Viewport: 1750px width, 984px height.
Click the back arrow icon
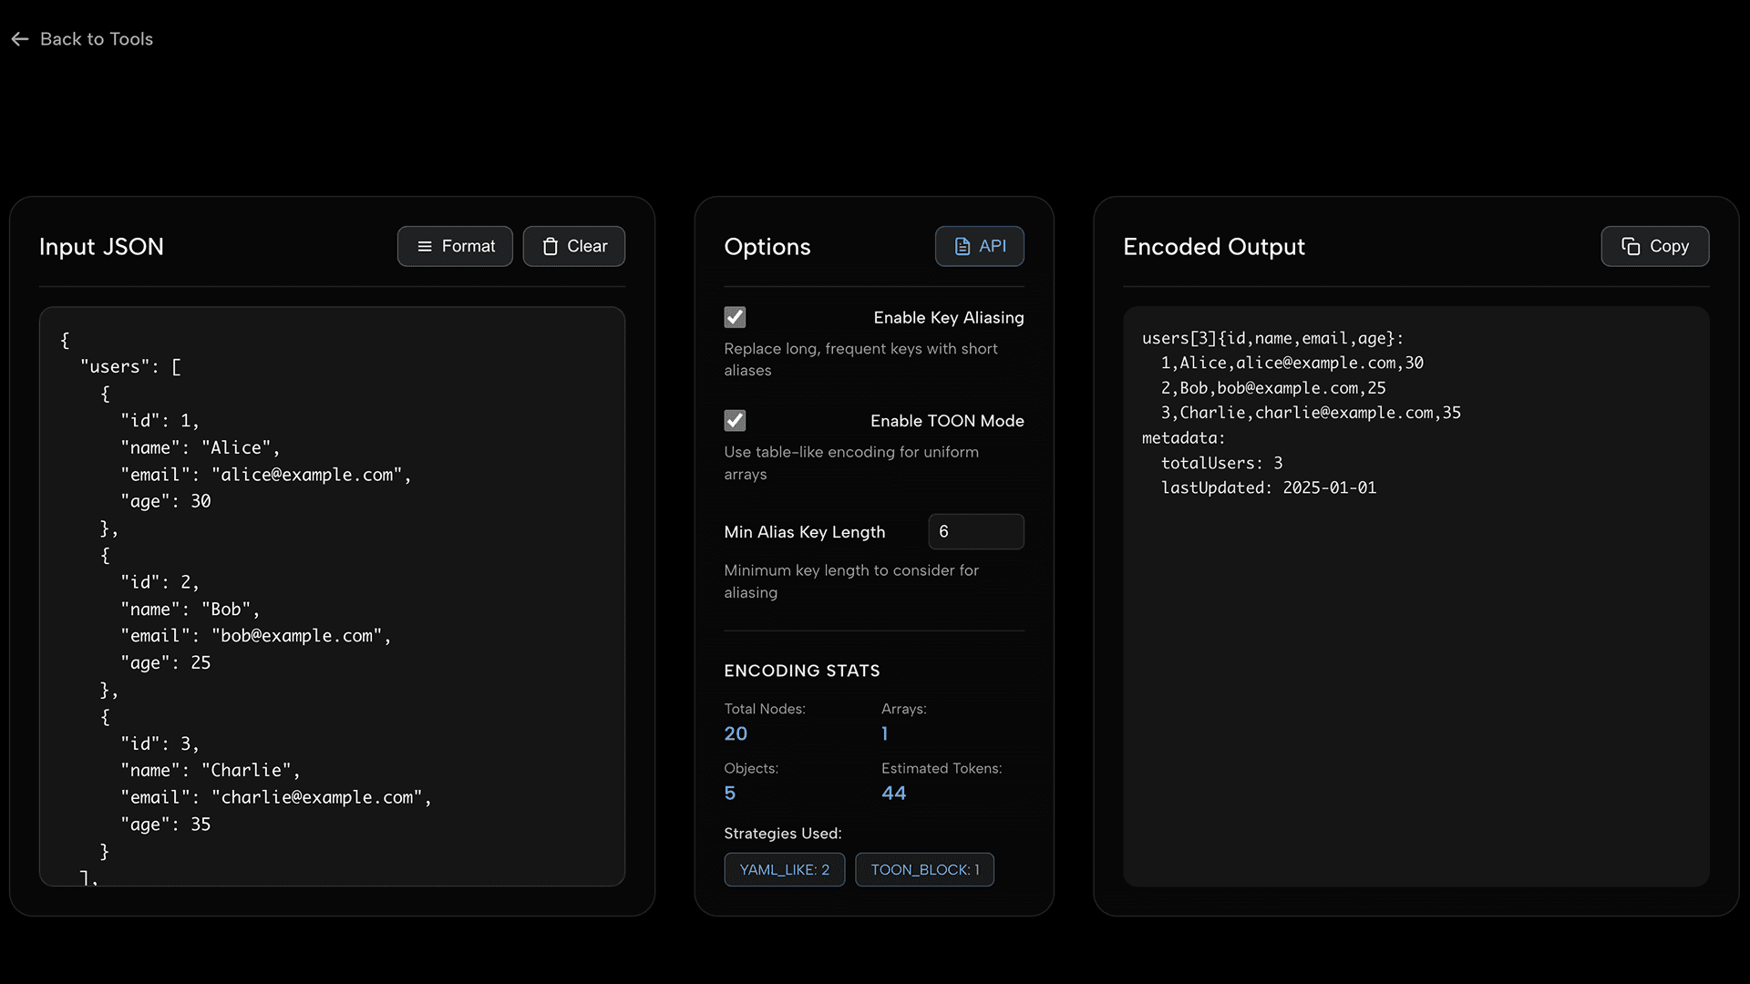pos(20,39)
